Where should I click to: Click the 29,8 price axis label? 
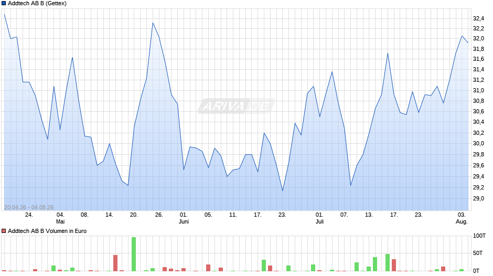point(478,154)
